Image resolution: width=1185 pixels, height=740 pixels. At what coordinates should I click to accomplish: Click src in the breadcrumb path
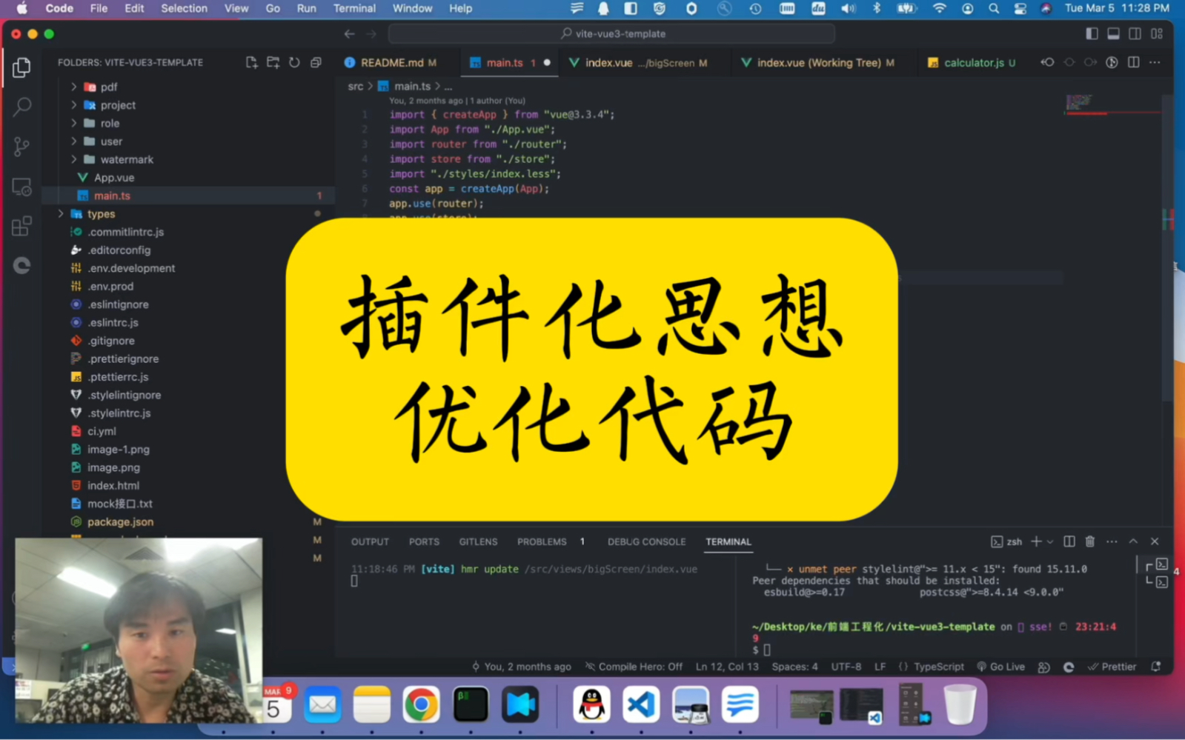(356, 87)
